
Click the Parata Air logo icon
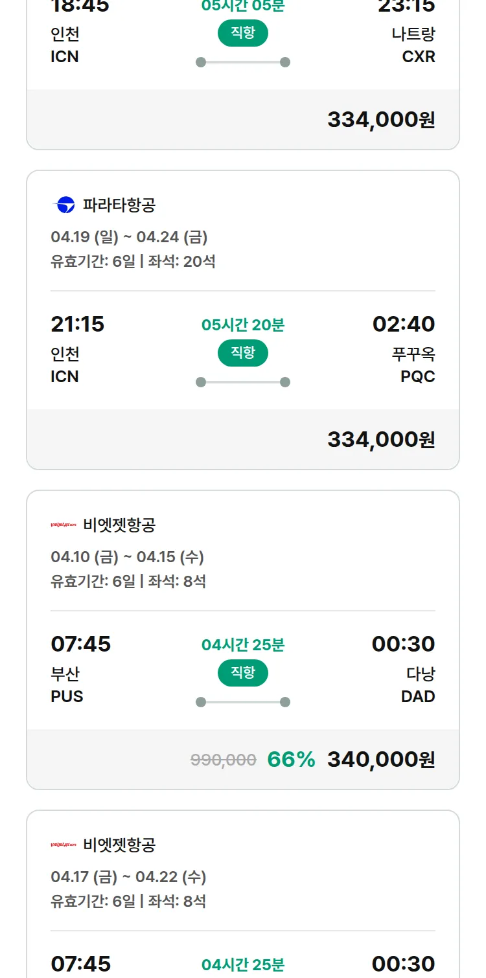coord(64,205)
